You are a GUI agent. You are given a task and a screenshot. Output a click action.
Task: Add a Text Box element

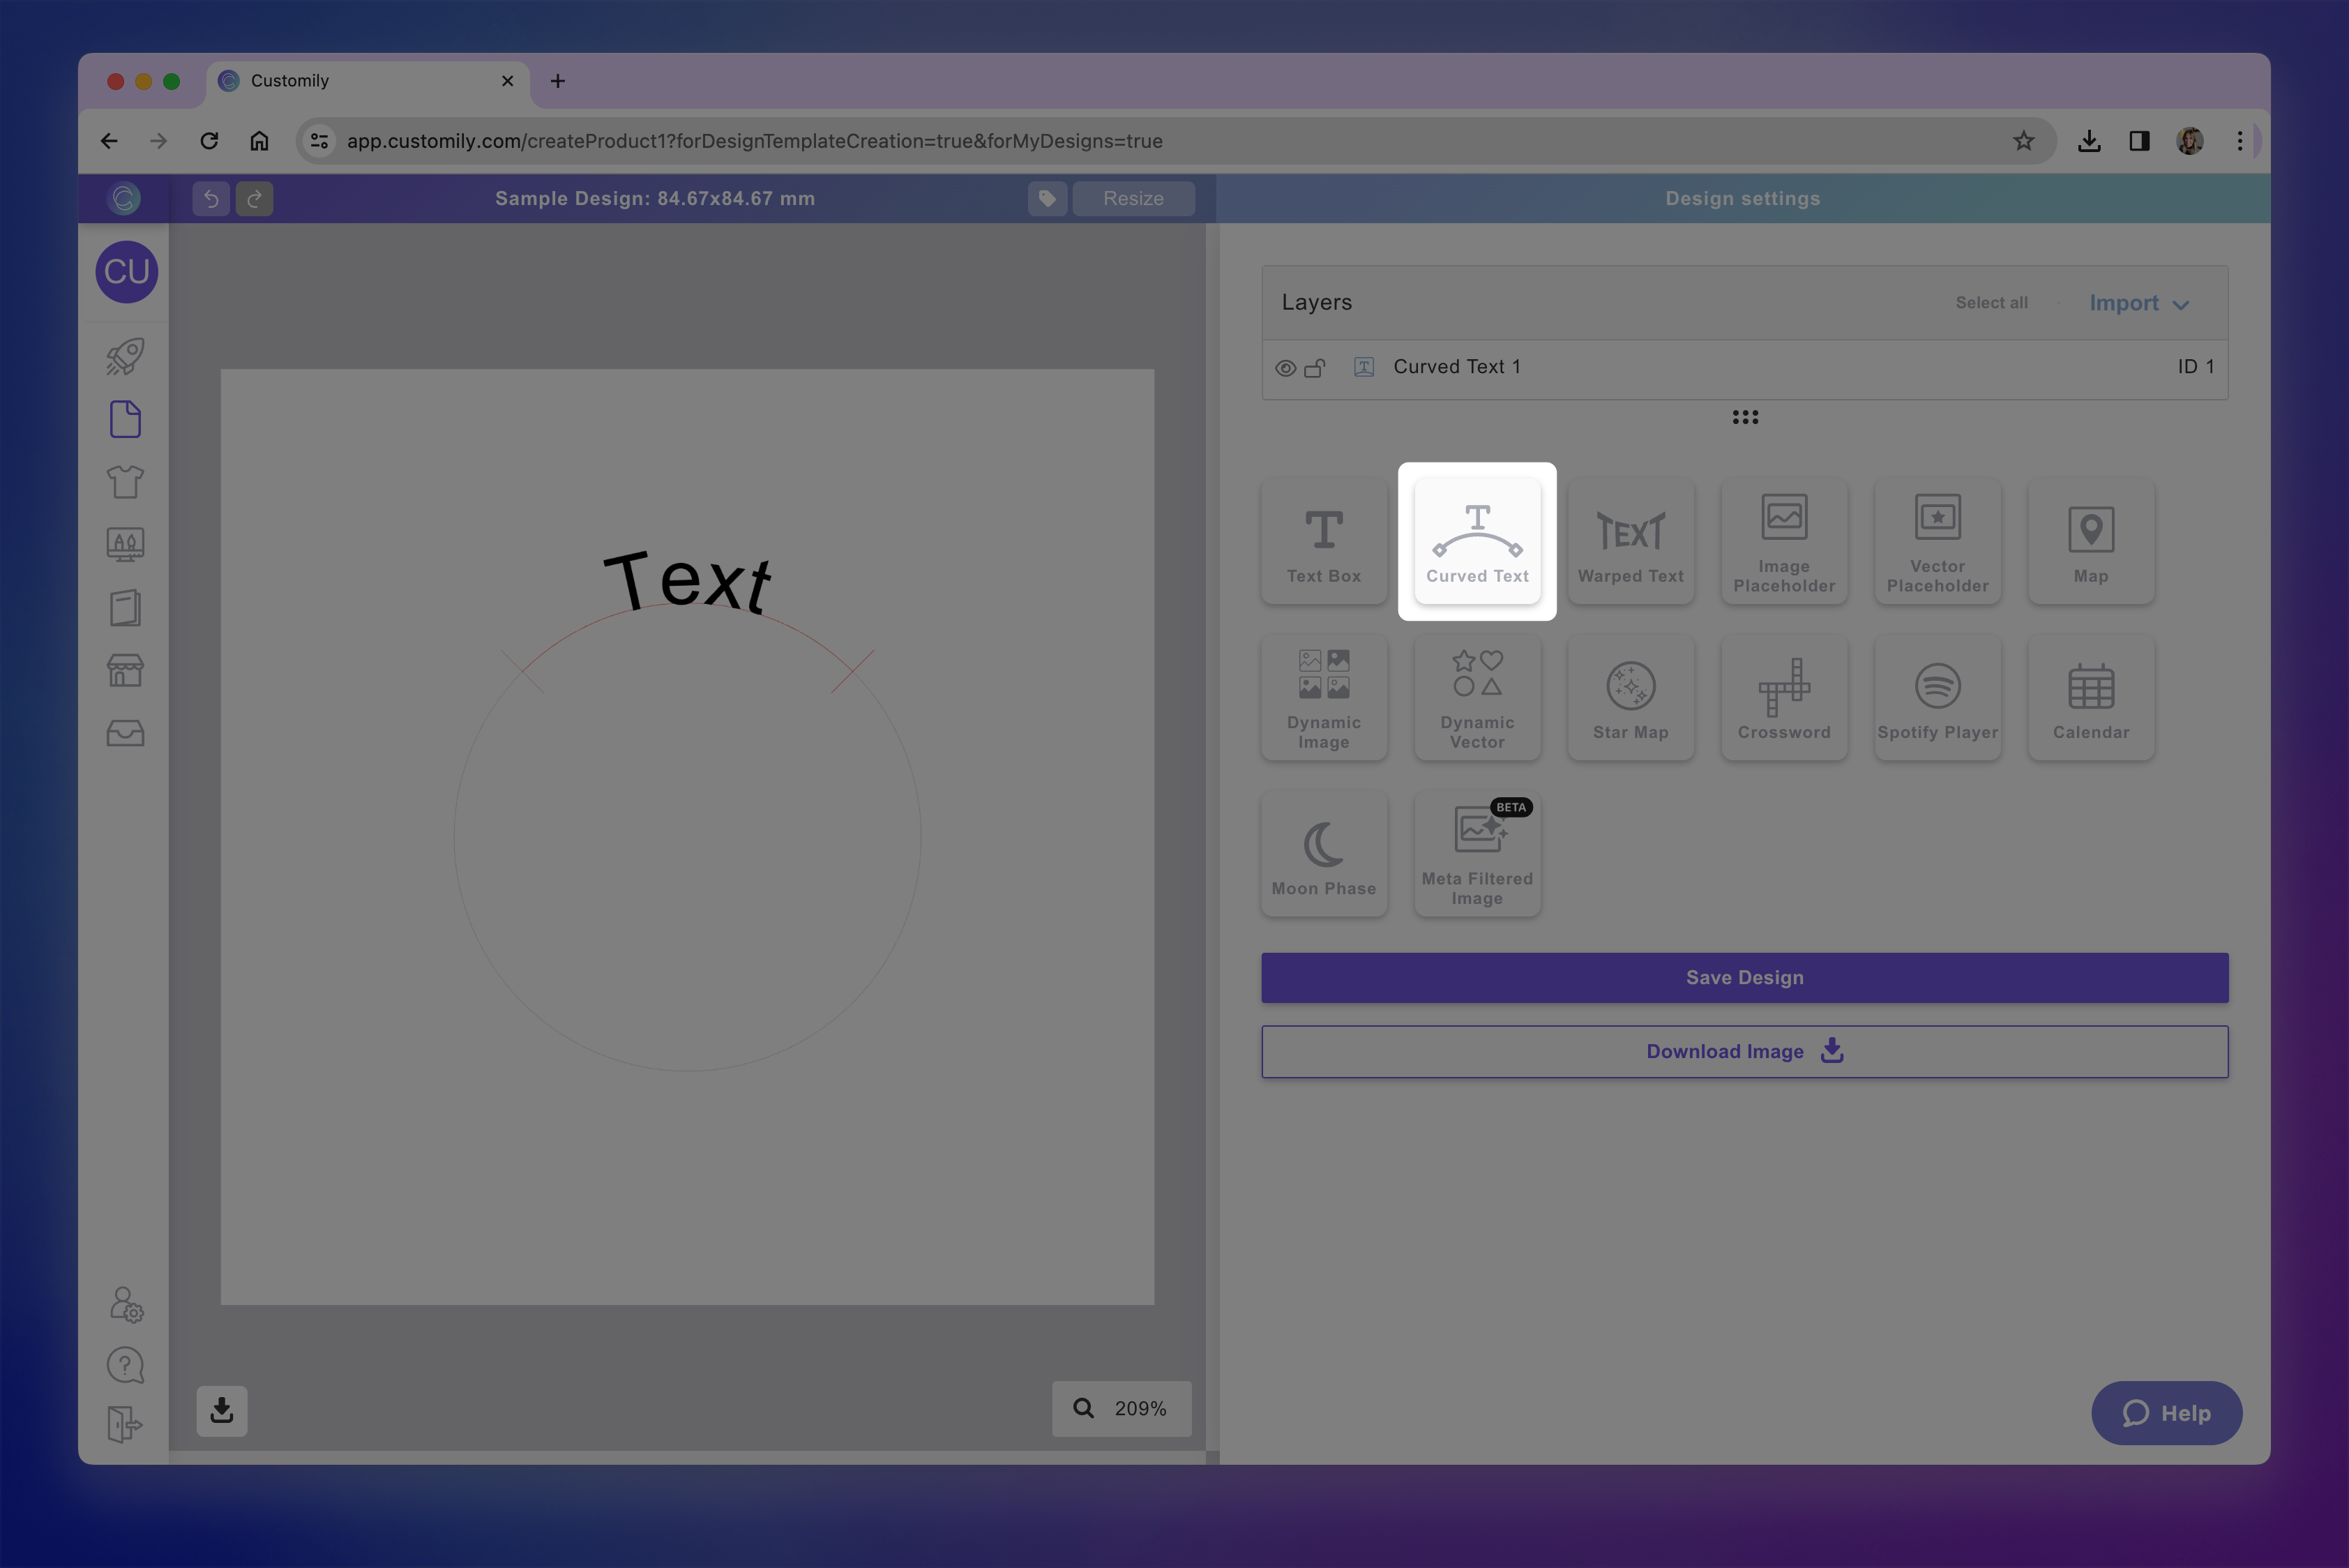(1324, 541)
